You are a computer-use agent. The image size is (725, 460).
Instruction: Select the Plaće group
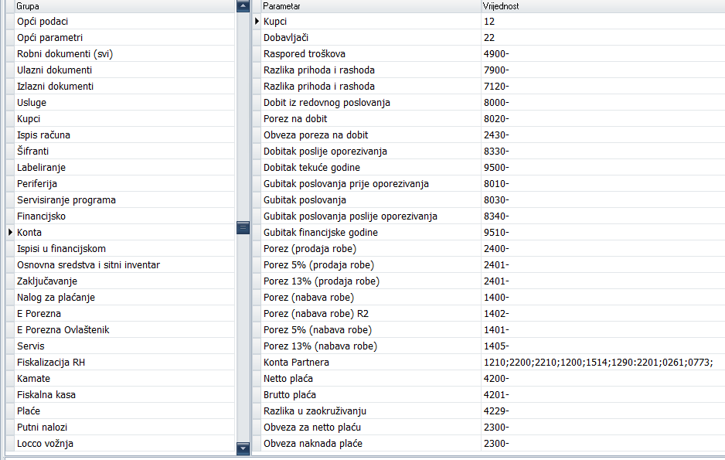(x=29, y=411)
